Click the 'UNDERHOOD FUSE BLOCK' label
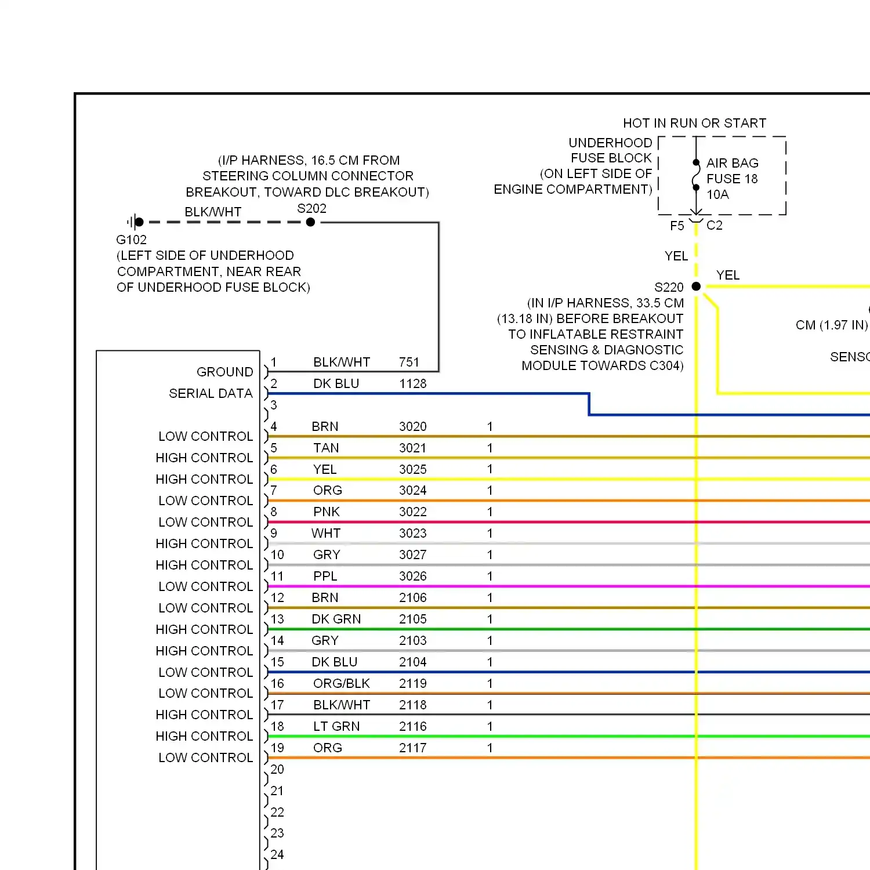The width and height of the screenshot is (870, 870). point(610,150)
